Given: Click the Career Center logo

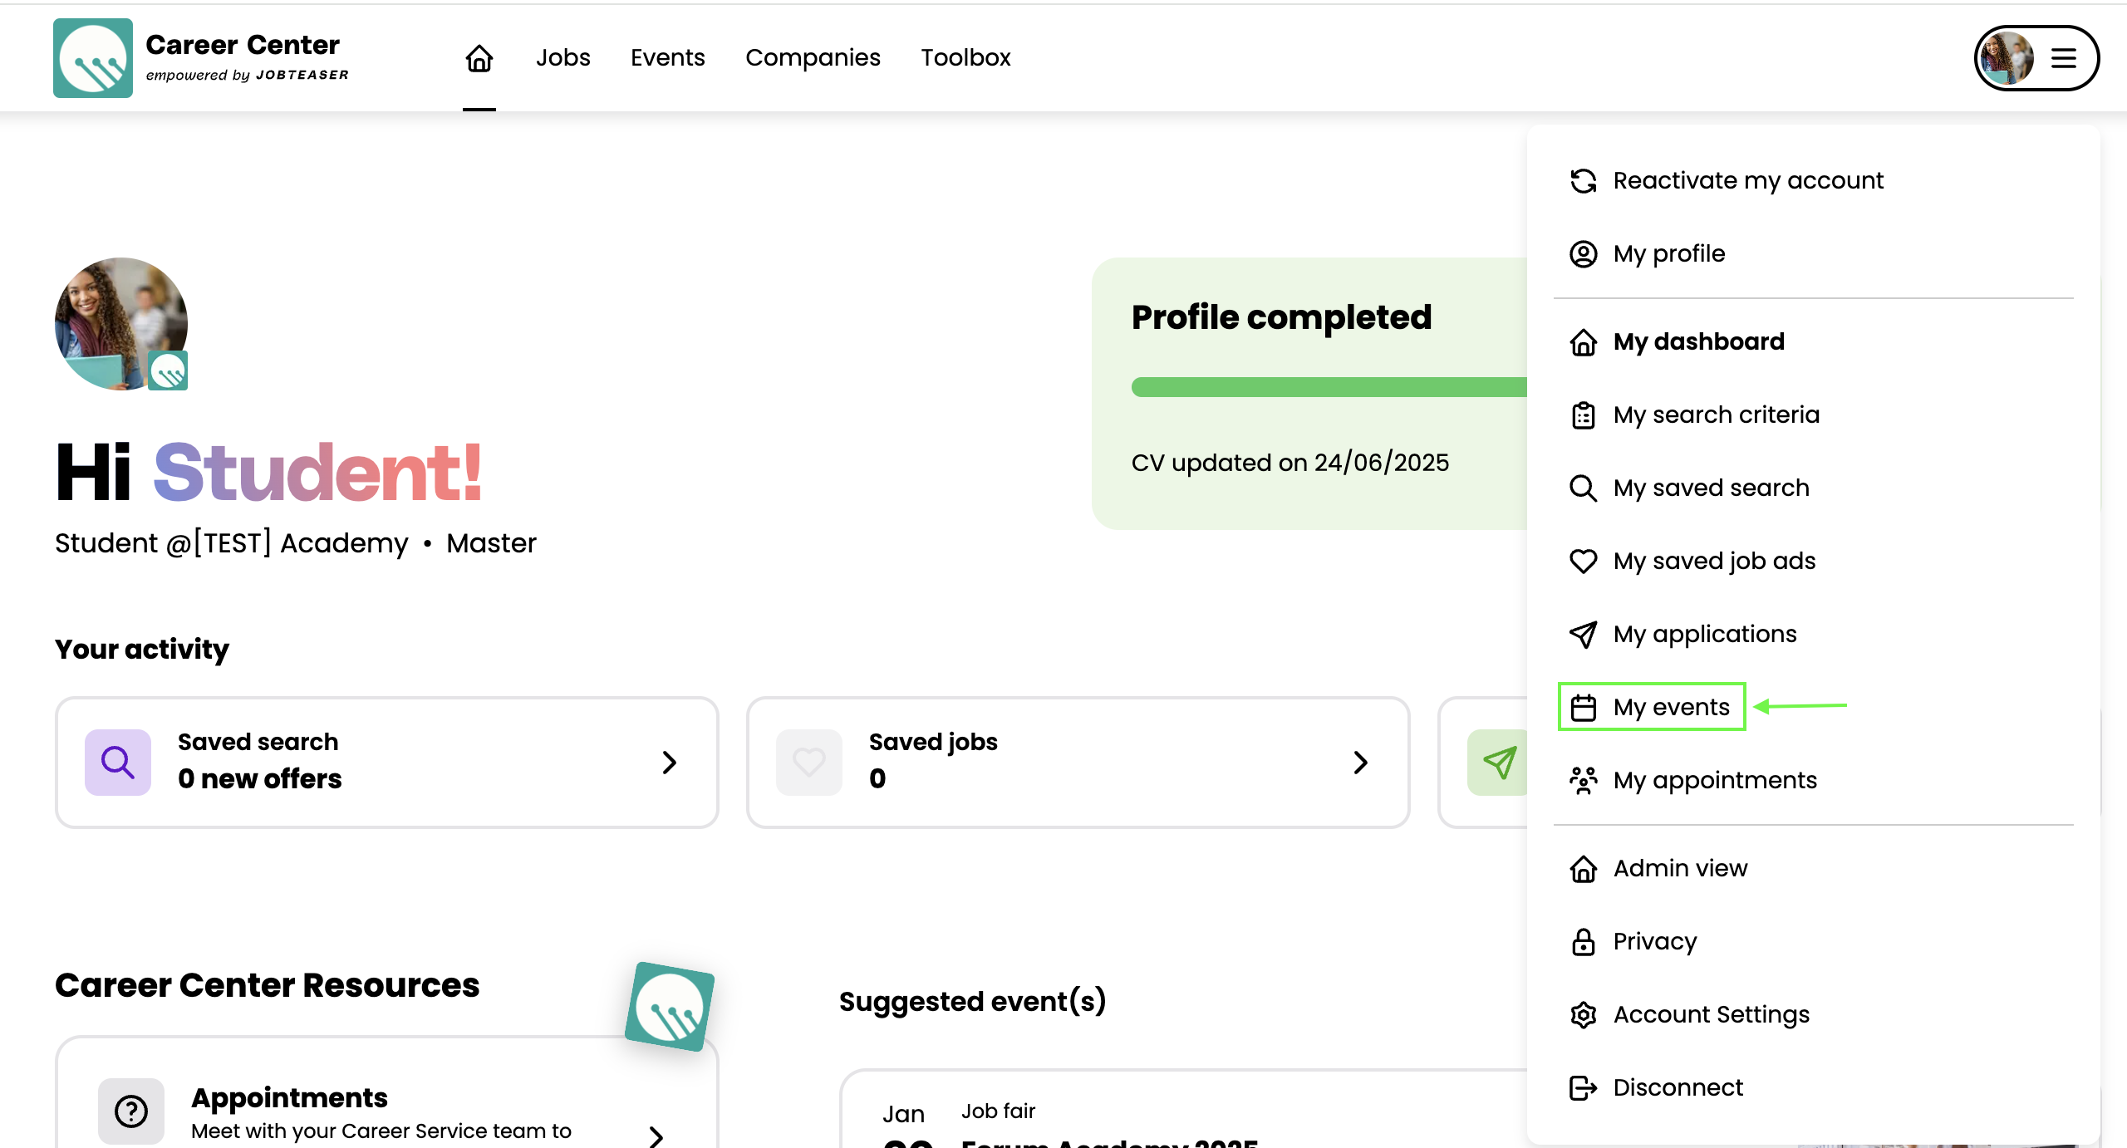Looking at the screenshot, I should [93, 58].
